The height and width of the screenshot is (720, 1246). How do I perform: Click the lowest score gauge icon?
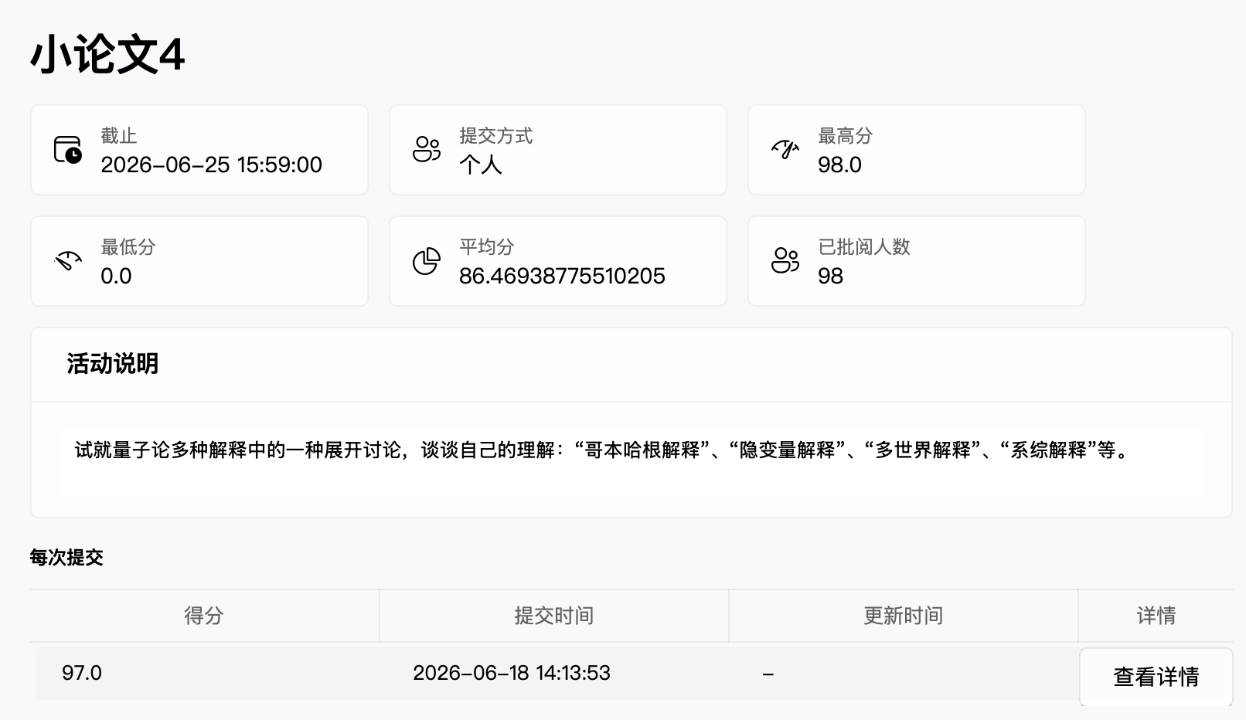[x=67, y=260]
